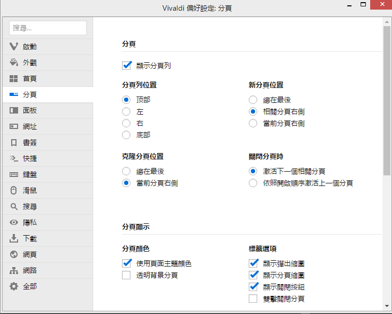Select 顶部 tab bar position
This screenshot has width=392, height=314.
point(126,100)
